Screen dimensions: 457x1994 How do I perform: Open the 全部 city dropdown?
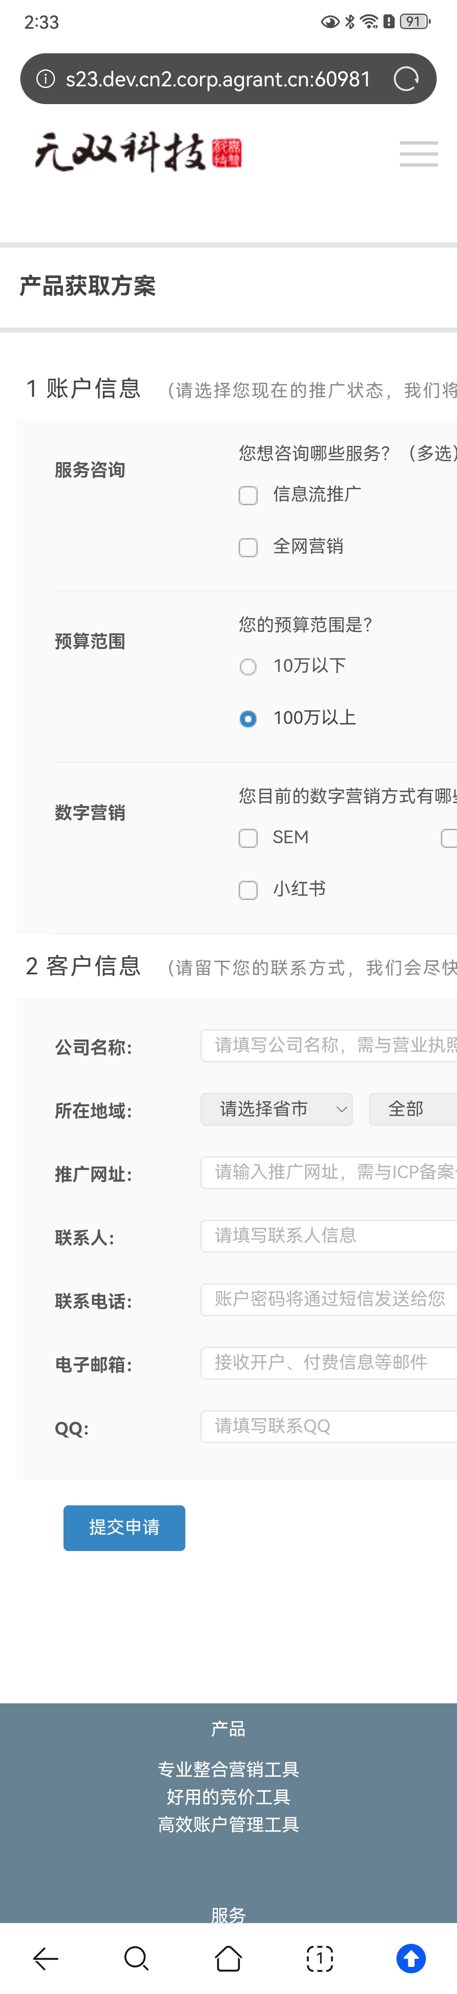pyautogui.click(x=412, y=1109)
